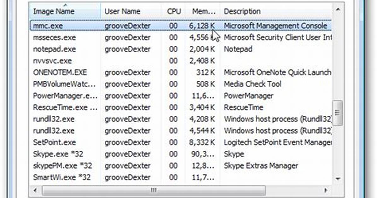Sort by Memory column header
377x198 pixels.
click(203, 11)
